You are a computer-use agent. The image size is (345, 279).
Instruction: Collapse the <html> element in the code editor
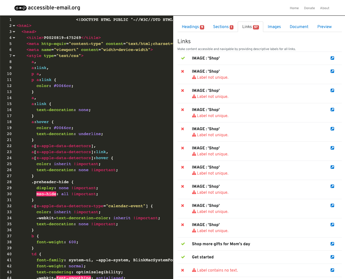pyautogui.click(x=13, y=25)
